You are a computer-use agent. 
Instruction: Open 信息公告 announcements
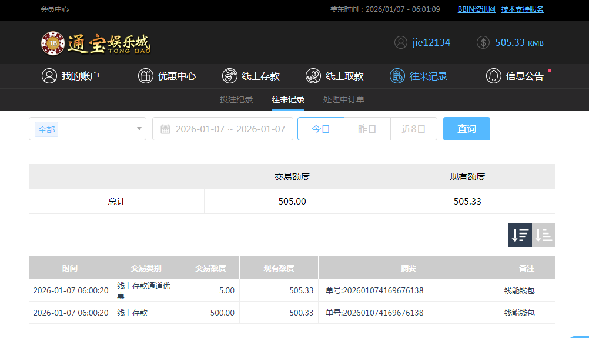[x=515, y=76]
